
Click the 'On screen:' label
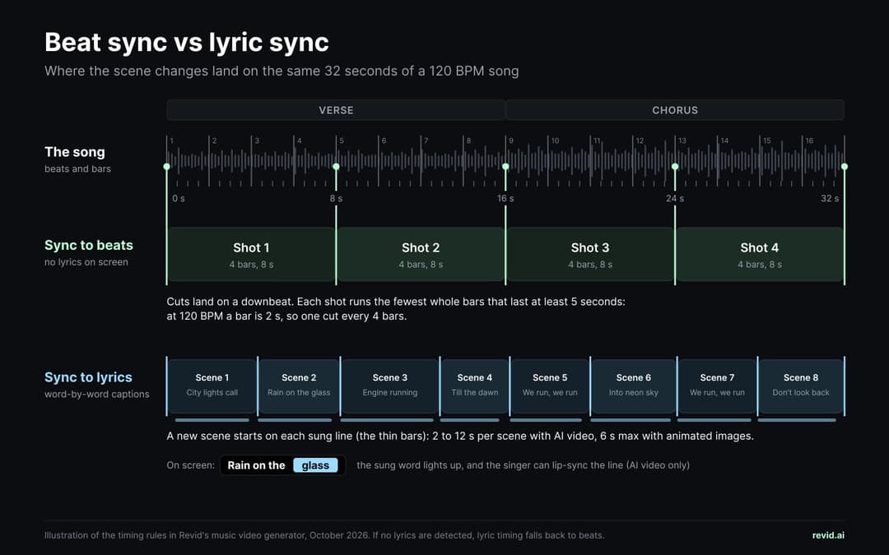(190, 465)
